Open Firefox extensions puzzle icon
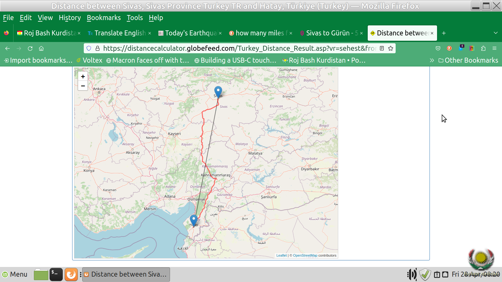The width and height of the screenshot is (502, 282). click(x=483, y=48)
